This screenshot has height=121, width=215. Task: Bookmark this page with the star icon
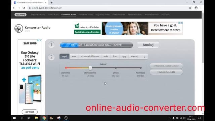190,8
